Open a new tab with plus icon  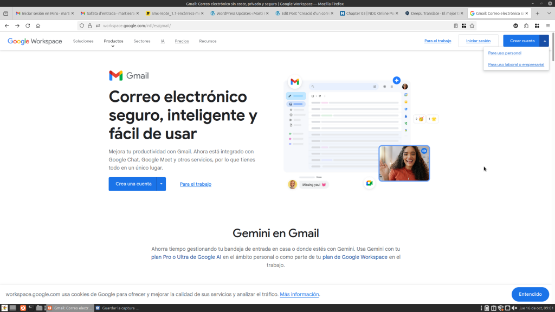(537, 13)
